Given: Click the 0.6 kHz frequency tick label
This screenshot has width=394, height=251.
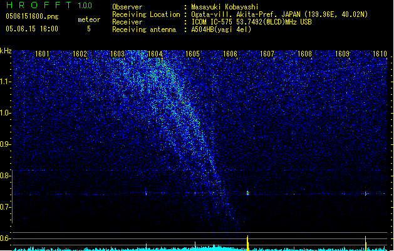Looking at the screenshot, I should [x=5, y=238].
